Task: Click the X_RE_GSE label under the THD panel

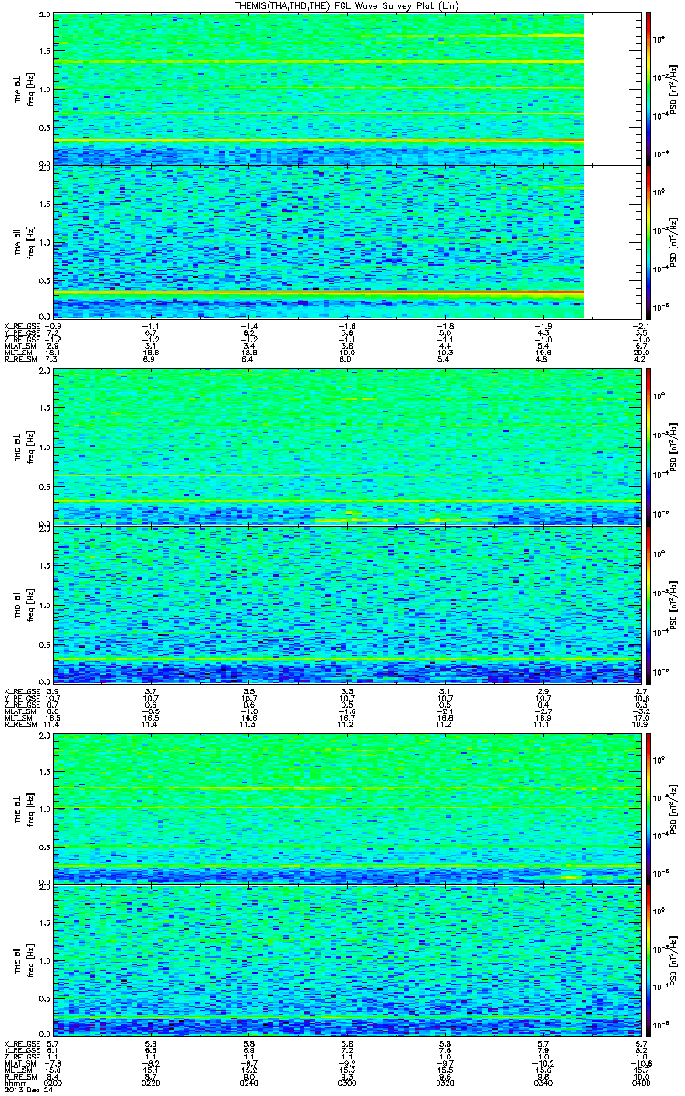Action: pos(19,691)
